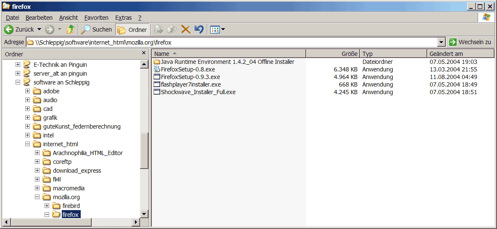The height and width of the screenshot is (229, 497).
Task: Select the highlighted firefox folder in tree
Action: pos(71,215)
